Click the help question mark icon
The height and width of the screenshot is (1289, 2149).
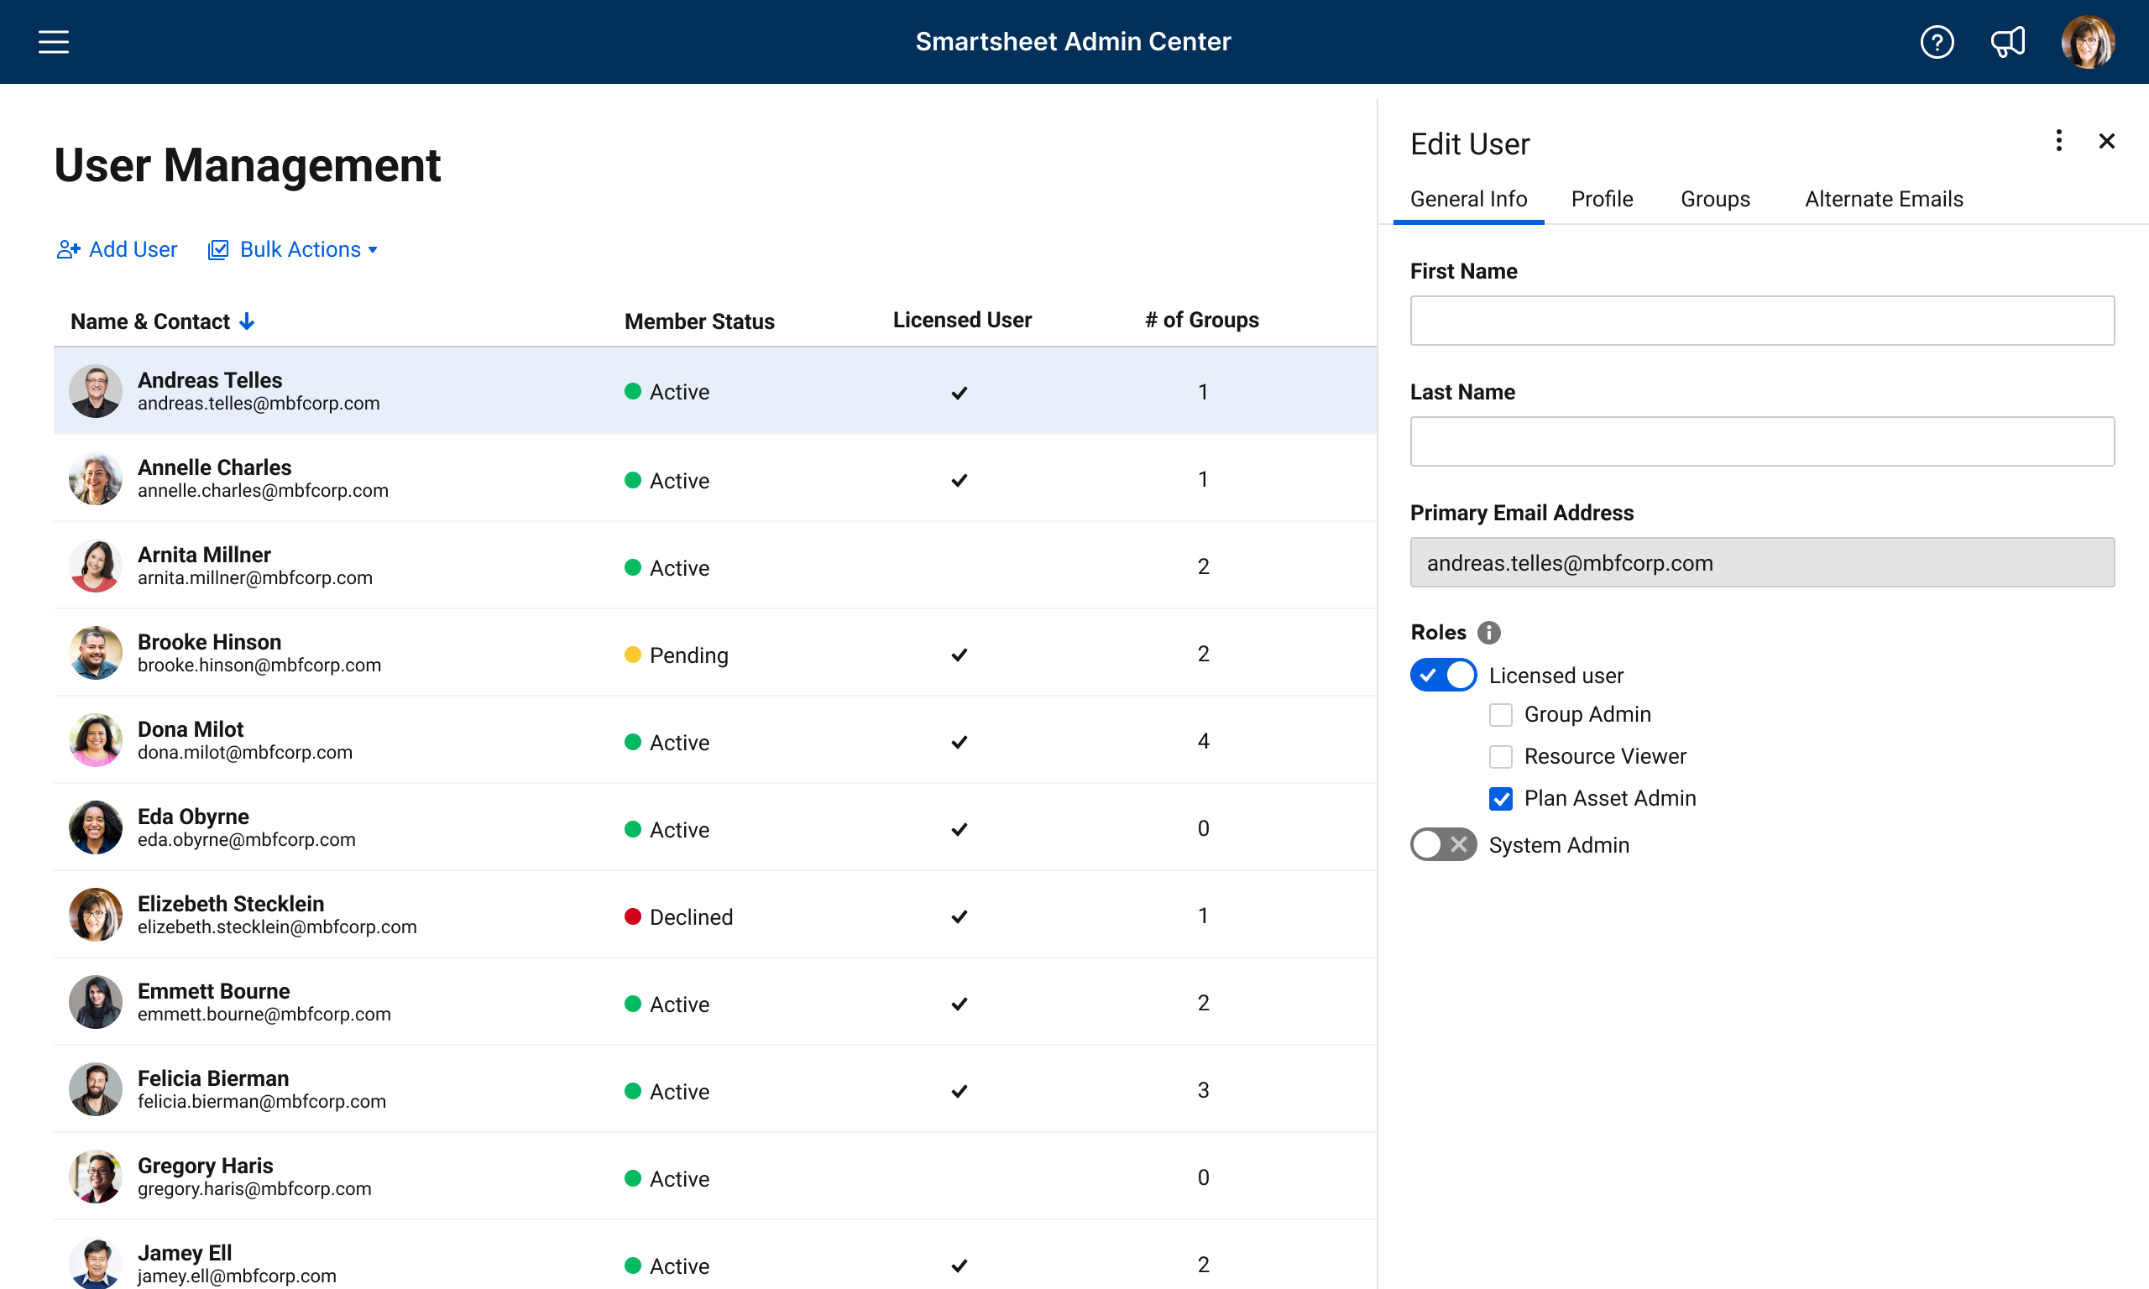click(x=1937, y=41)
